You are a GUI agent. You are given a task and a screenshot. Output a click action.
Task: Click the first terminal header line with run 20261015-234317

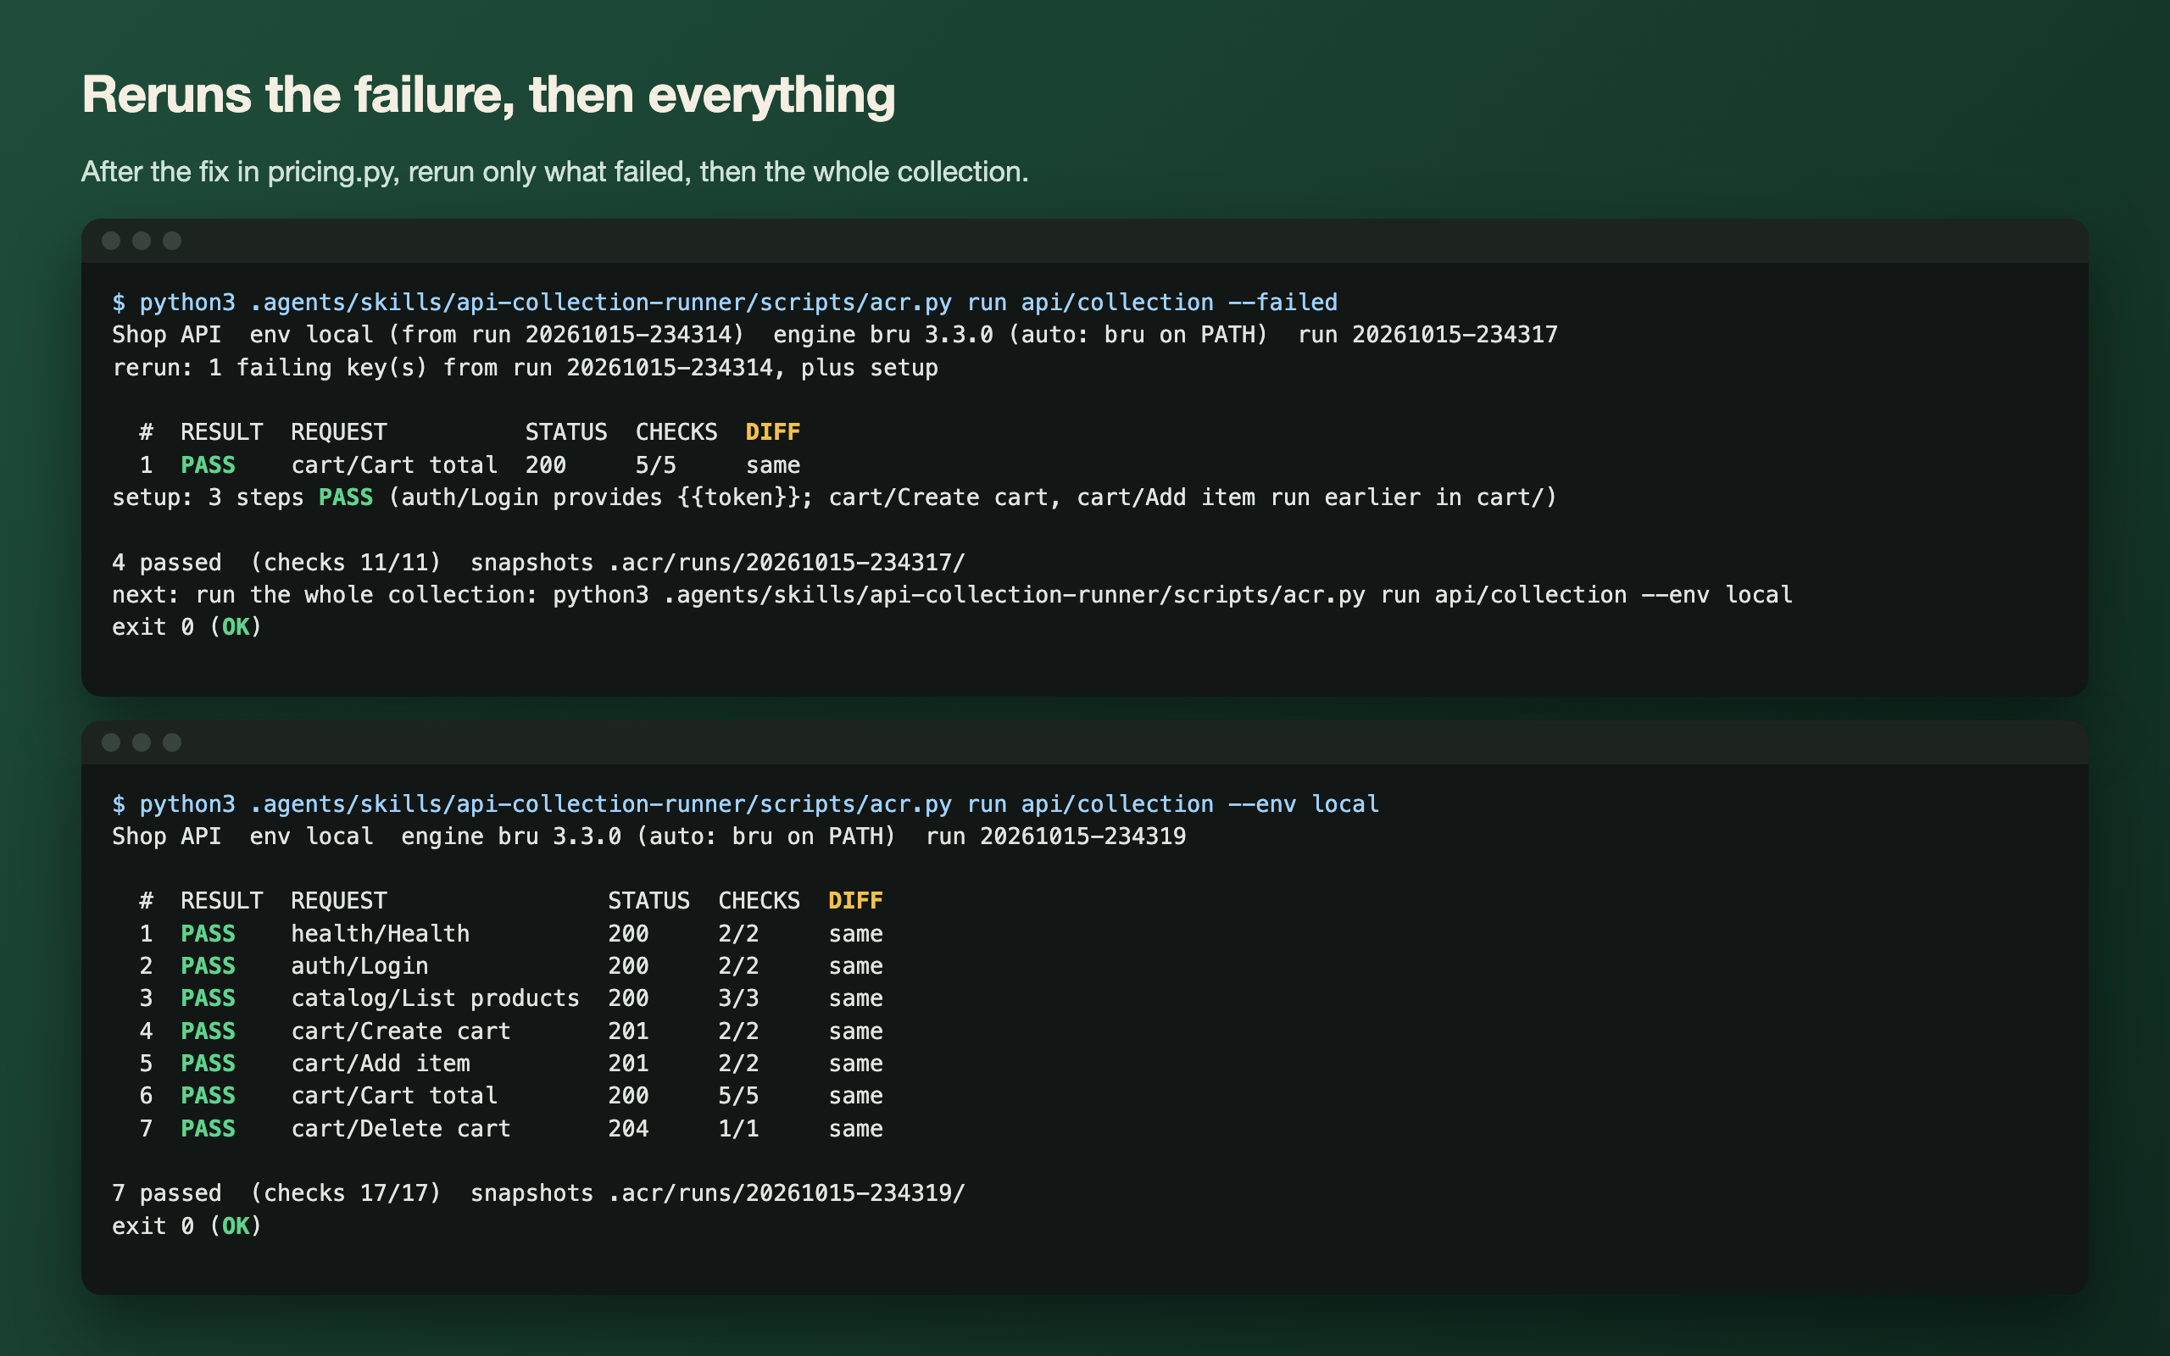[x=834, y=335]
